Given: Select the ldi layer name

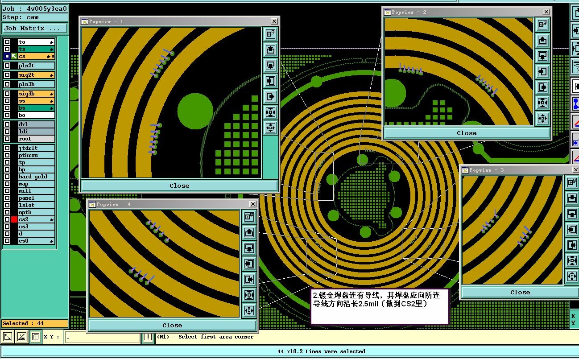Looking at the screenshot, I should (37, 132).
